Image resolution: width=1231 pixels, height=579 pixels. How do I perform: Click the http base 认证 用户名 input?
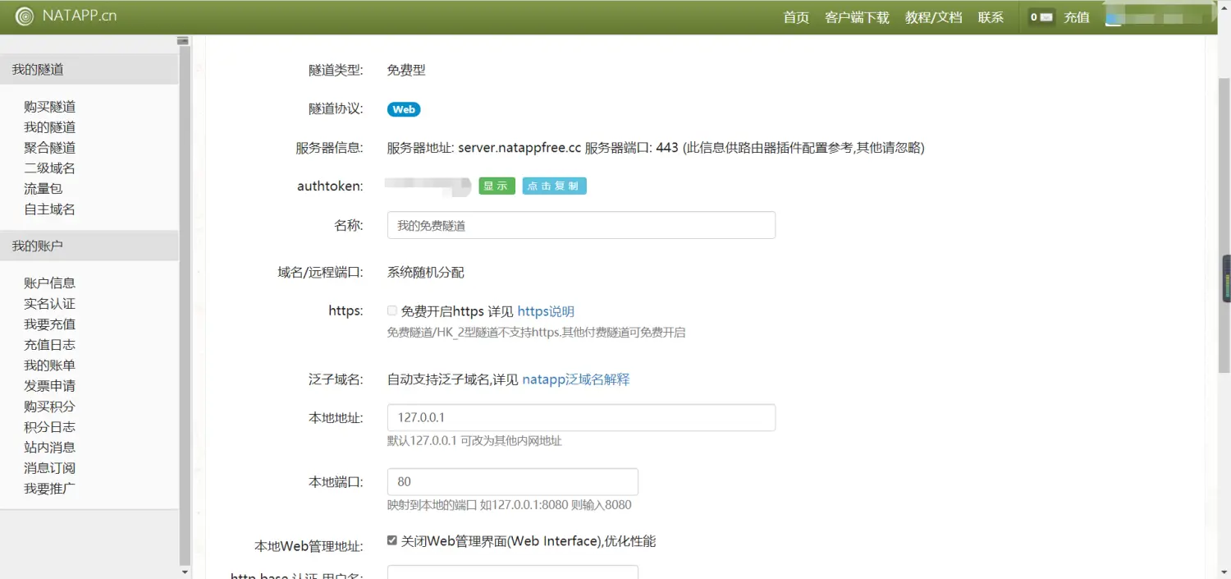[x=513, y=572]
